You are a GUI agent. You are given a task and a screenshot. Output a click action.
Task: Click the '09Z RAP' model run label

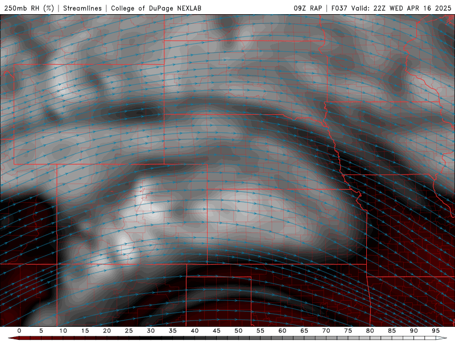308,8
